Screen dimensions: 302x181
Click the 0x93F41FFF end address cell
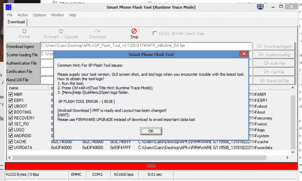coord(120,148)
